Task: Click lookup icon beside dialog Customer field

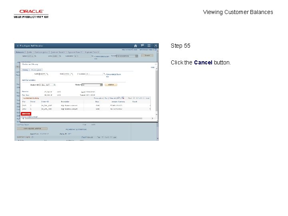Action: [x=104, y=74]
